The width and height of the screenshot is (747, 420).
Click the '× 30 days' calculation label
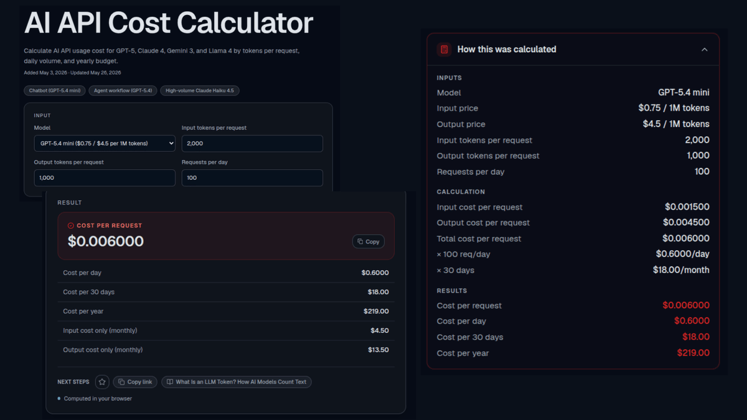point(456,271)
